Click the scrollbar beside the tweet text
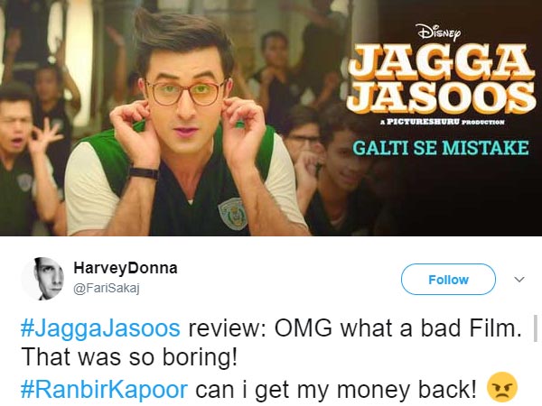Screen dimensions: 542x406 536,328
